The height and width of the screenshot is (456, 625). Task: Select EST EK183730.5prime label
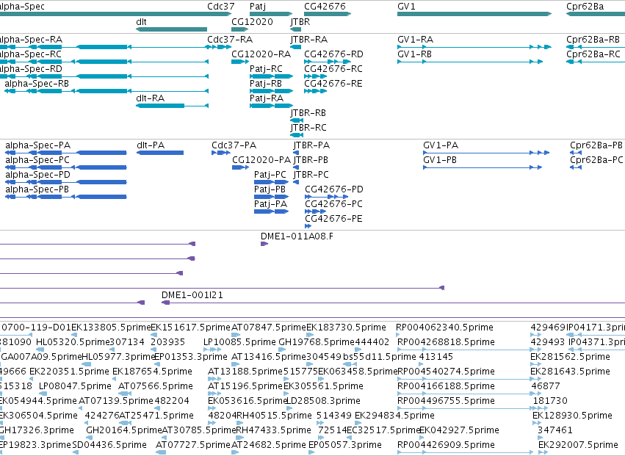[x=346, y=327]
